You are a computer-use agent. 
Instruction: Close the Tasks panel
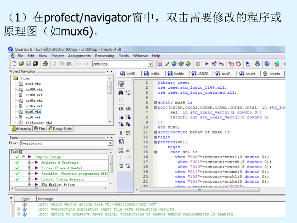(112, 138)
